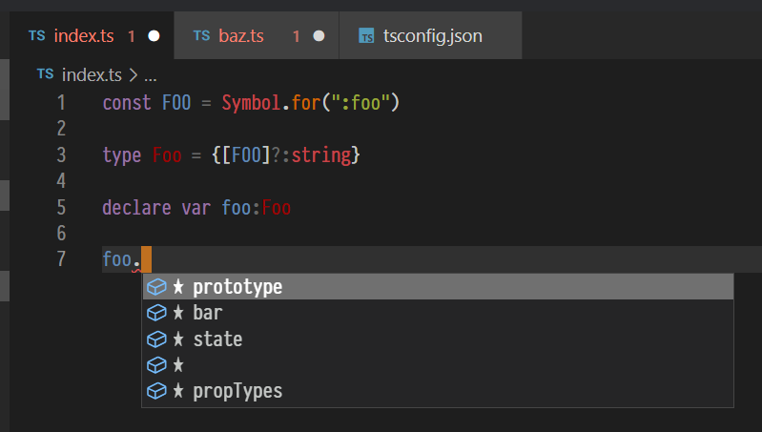
Task: Click line number 3 in the gutter
Action: [x=61, y=155]
